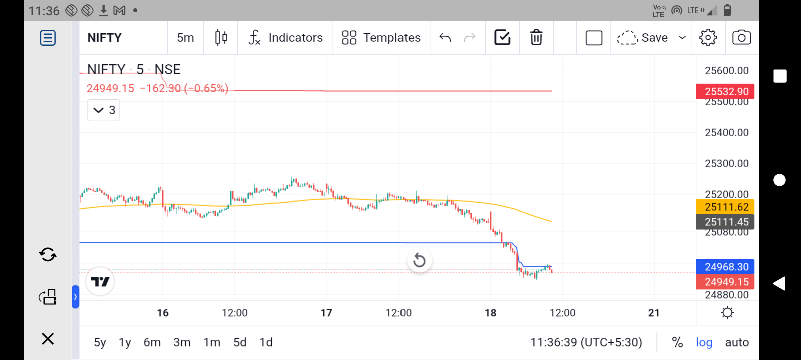Select the 1m time range
801x360 pixels.
(x=212, y=342)
